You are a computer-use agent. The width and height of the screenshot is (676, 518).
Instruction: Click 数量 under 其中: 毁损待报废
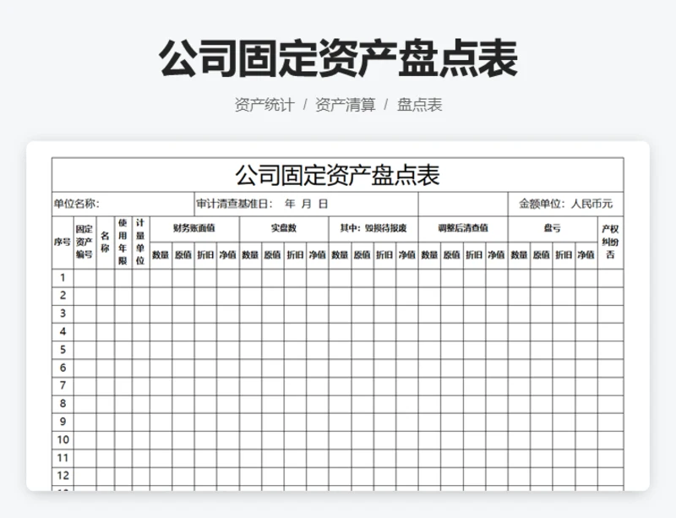click(341, 255)
